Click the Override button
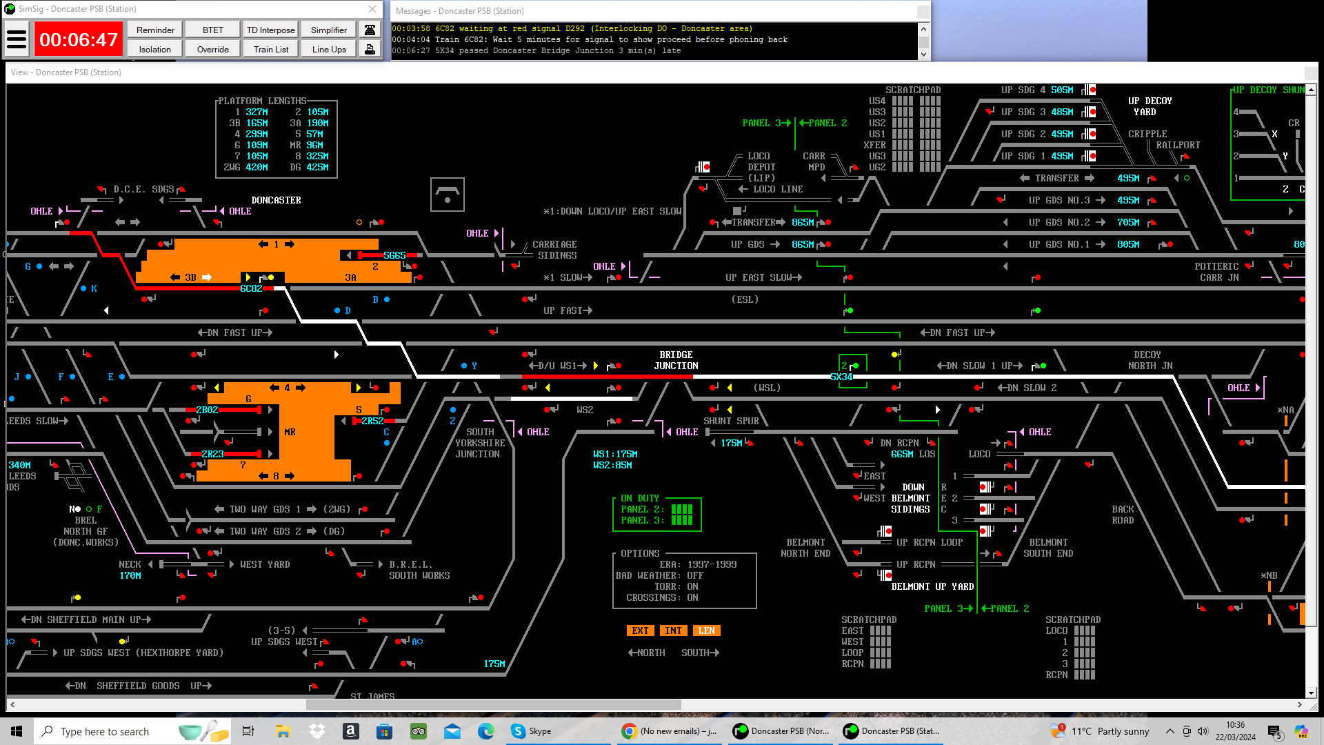Image resolution: width=1324 pixels, height=745 pixels. [213, 49]
